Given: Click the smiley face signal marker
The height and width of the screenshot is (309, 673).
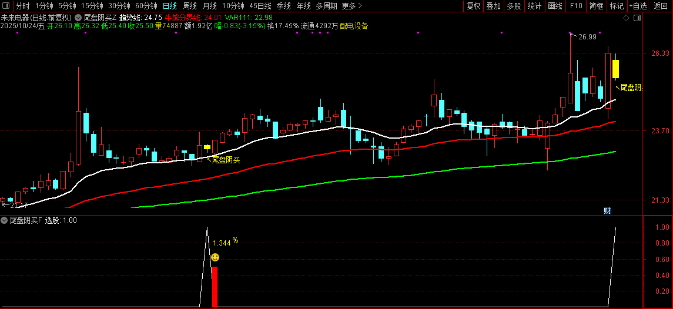Looking at the screenshot, I should point(215,257).
